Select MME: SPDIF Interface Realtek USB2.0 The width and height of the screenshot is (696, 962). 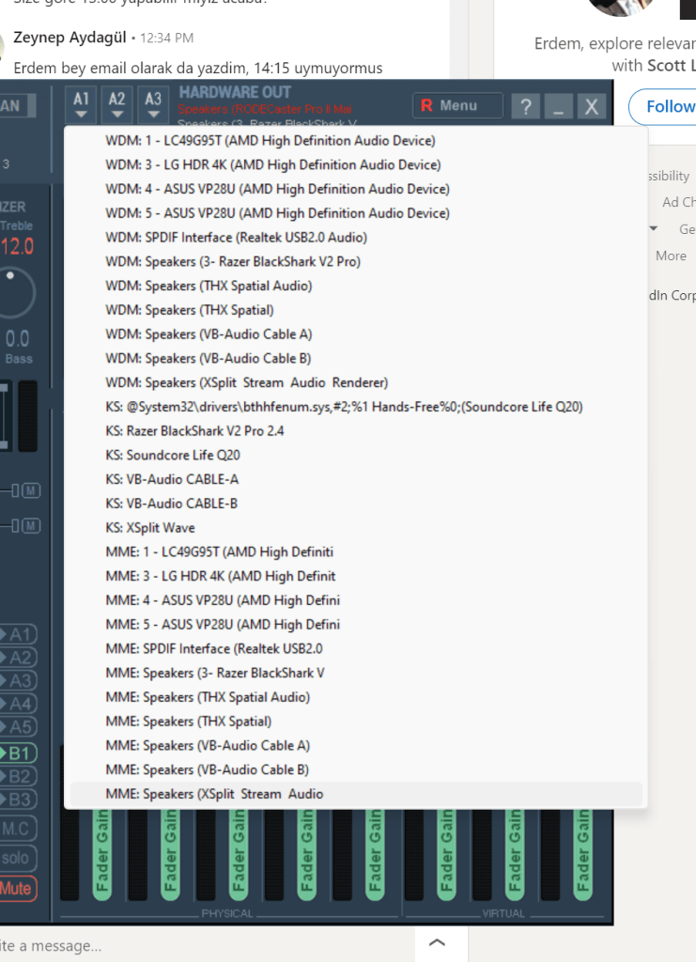point(356,649)
